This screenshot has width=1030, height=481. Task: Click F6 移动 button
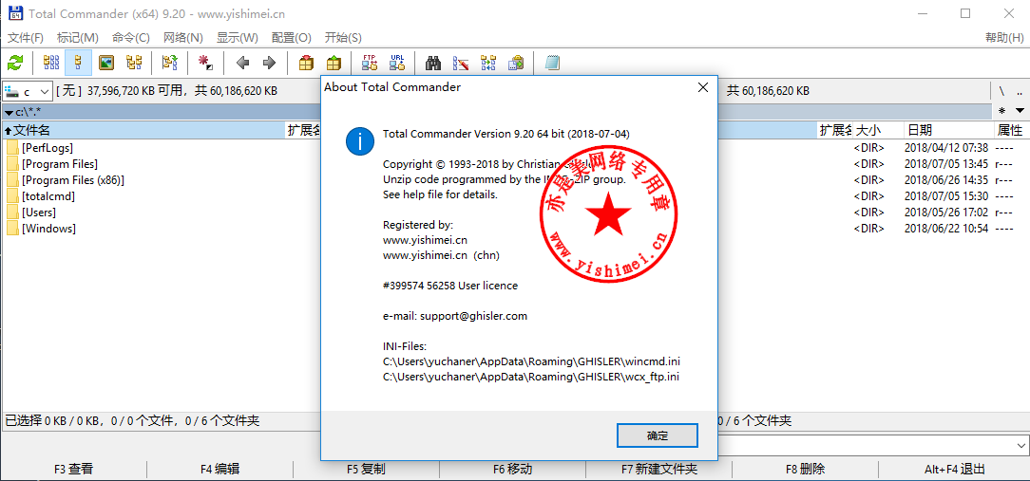[512, 470]
